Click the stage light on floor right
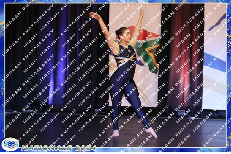 182,112
